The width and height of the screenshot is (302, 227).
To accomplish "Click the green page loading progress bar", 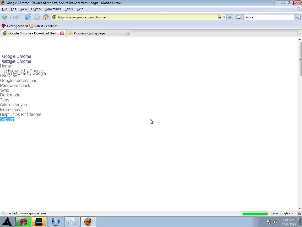I will tap(255, 214).
